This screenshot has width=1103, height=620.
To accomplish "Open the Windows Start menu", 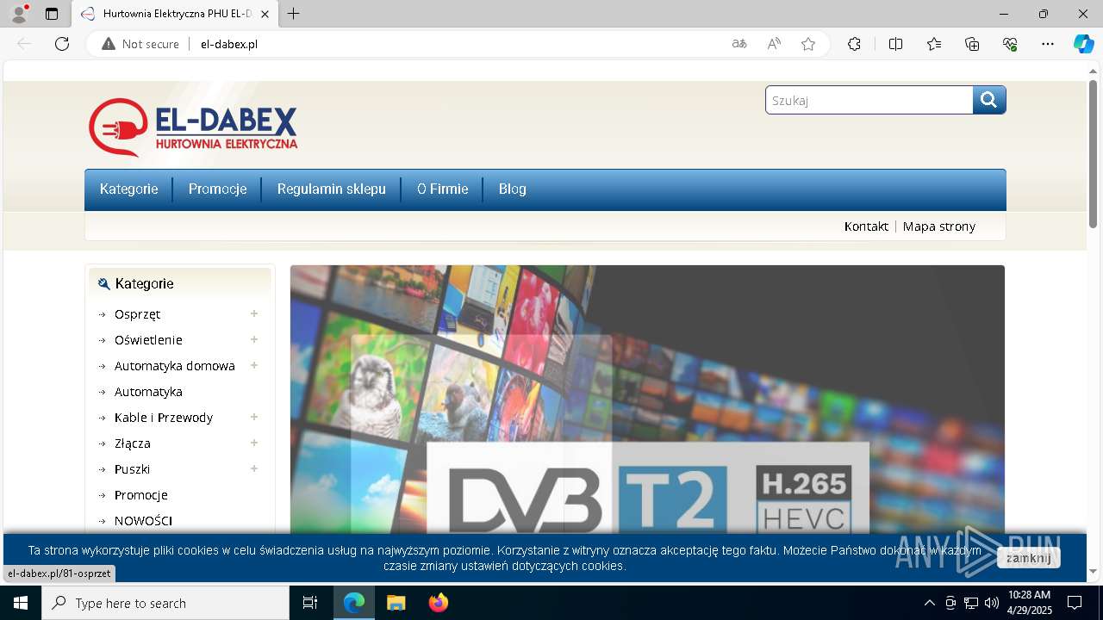I will (21, 603).
